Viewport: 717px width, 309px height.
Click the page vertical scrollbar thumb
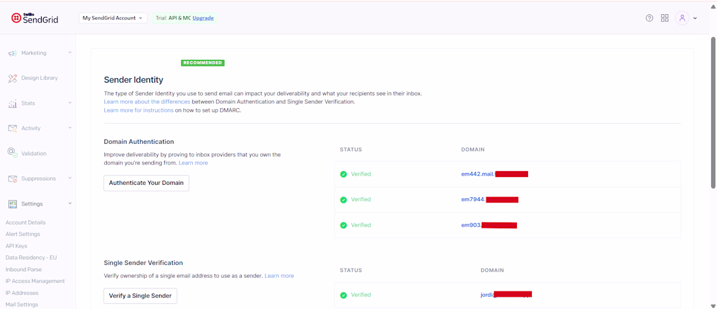(713, 112)
